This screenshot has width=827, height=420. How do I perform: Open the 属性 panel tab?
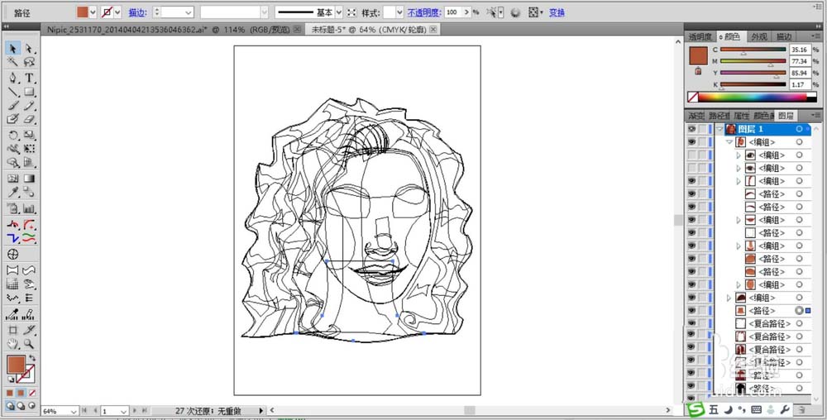pyautogui.click(x=742, y=116)
